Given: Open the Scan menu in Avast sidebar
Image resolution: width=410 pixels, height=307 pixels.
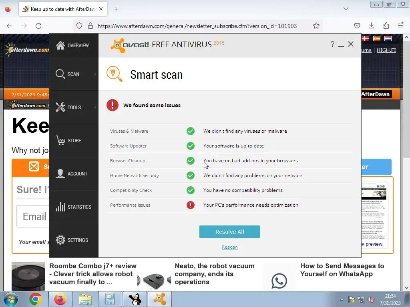Looking at the screenshot, I should pos(74,74).
